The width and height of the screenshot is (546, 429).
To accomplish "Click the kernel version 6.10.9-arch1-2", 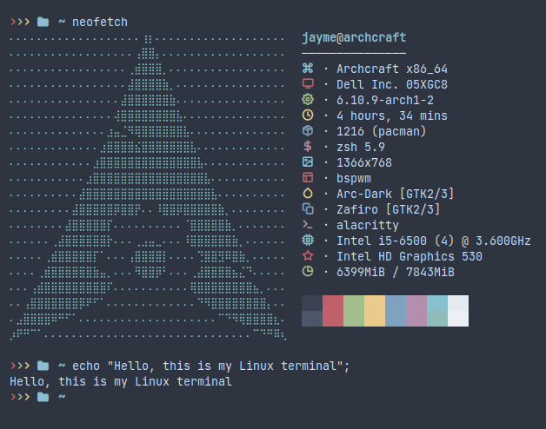I will (x=385, y=100).
